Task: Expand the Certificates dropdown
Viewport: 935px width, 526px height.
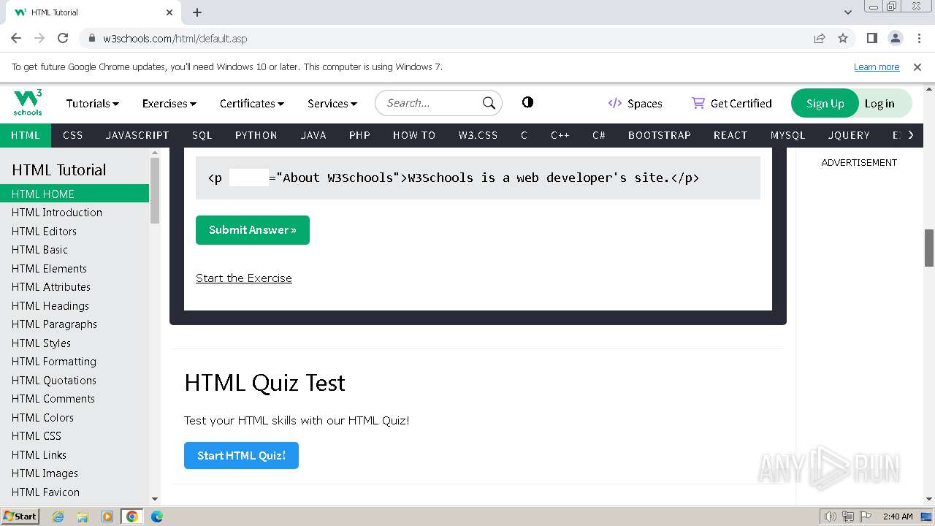Action: tap(252, 103)
